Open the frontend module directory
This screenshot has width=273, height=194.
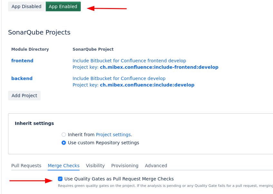(22, 61)
